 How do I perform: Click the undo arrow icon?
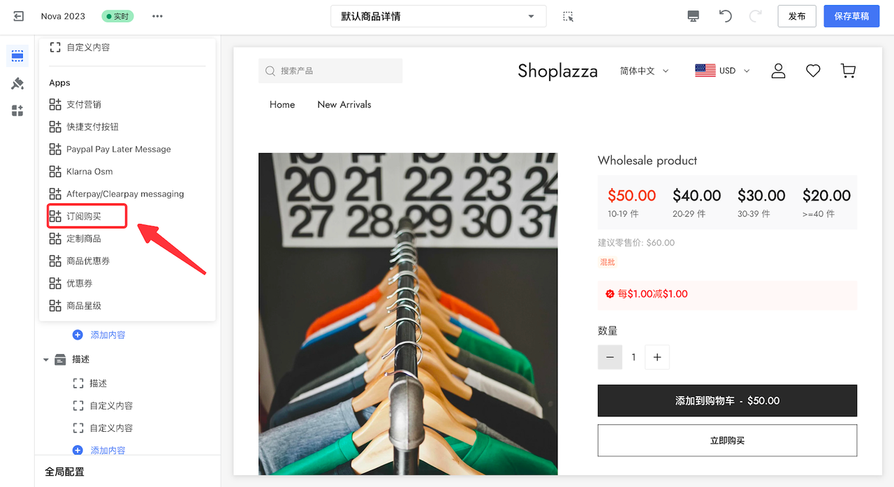pos(726,16)
